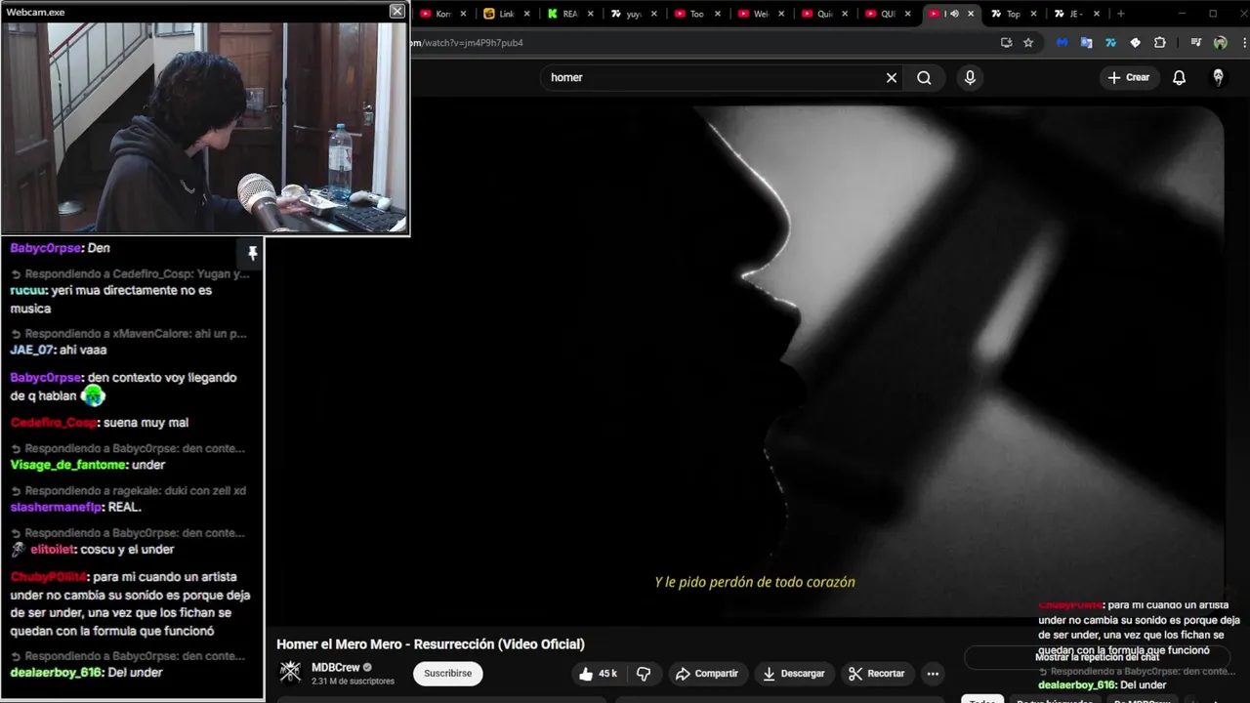The height and width of the screenshot is (703, 1250).
Task: Click the Suscribirse button
Action: coord(447,674)
